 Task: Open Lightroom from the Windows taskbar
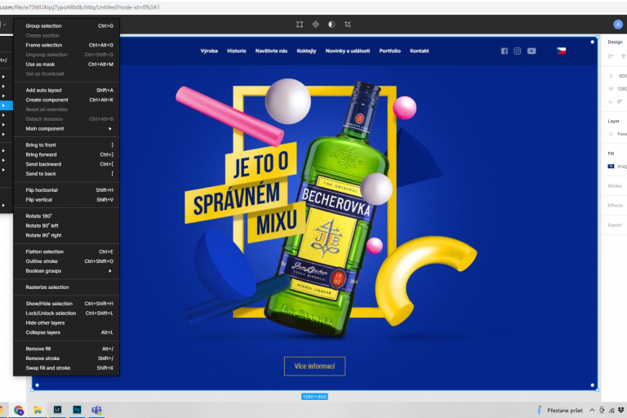[x=58, y=410]
